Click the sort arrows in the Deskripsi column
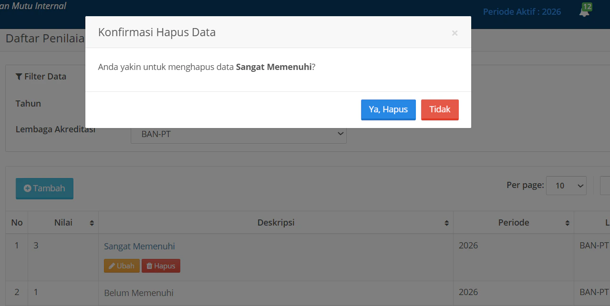Screen dimensions: 610x306 click(x=446, y=222)
